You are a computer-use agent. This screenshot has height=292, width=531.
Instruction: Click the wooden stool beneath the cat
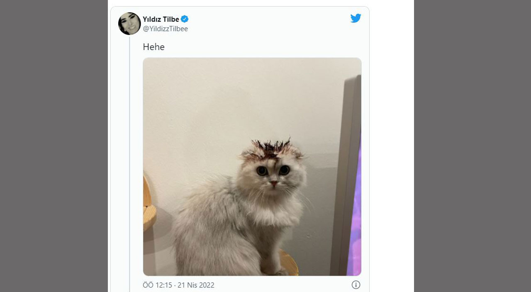pos(289,262)
